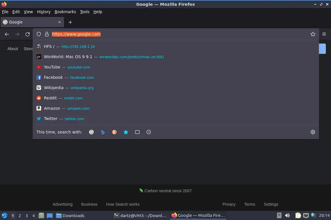Search in bookmarks via star icon
Image resolution: width=331 pixels, height=220 pixels.
coord(126,132)
